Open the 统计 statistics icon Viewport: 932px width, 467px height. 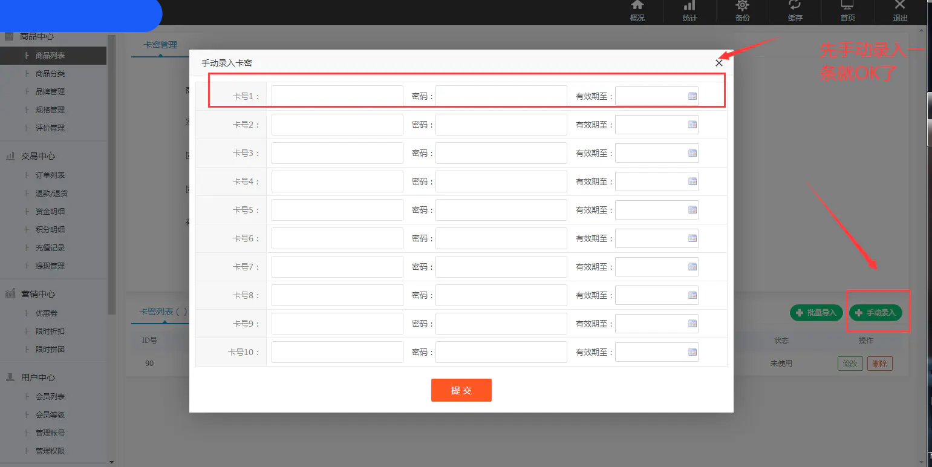[689, 12]
